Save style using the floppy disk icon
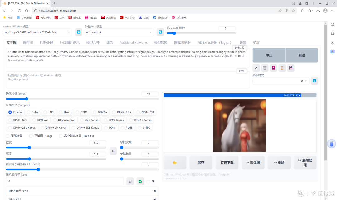 (x=291, y=68)
